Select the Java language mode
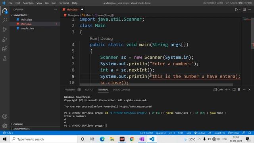This screenshot has height=143, width=254. coord(189,133)
